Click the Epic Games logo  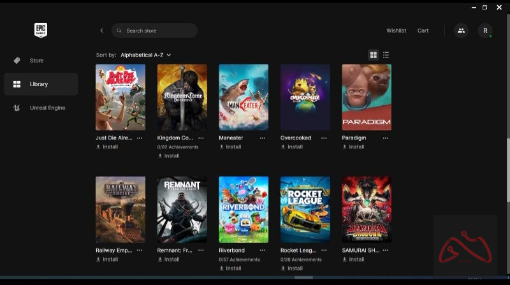(41, 30)
